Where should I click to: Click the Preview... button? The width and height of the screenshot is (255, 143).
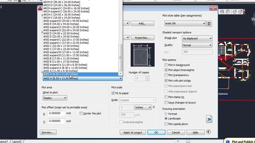(x=48, y=132)
